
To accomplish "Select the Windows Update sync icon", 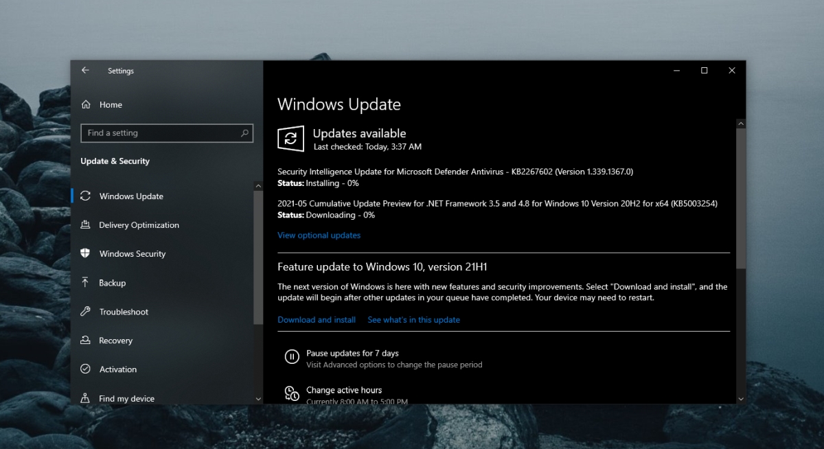I will pyautogui.click(x=85, y=196).
